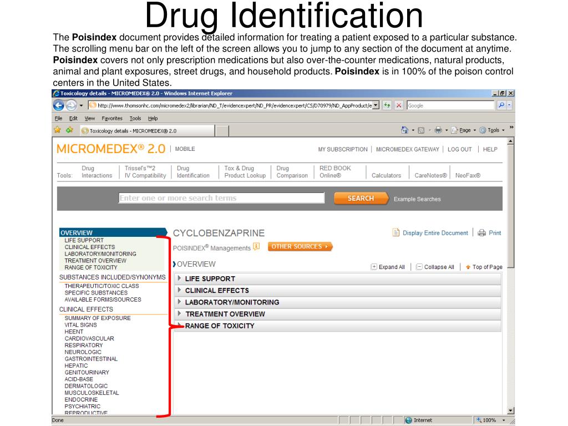
Task: Jump to NEUROLOGIC in left menu
Action: click(x=83, y=352)
